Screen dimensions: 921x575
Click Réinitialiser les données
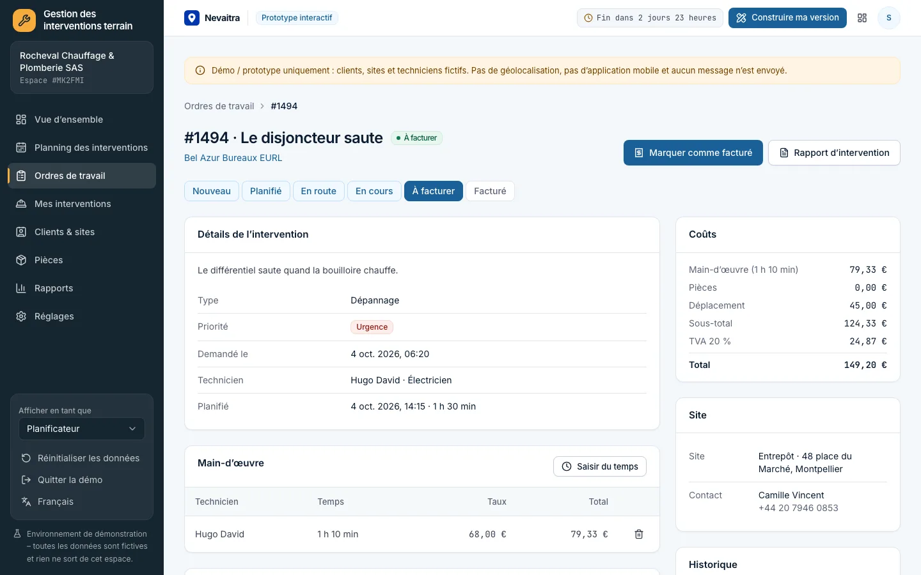point(82,458)
